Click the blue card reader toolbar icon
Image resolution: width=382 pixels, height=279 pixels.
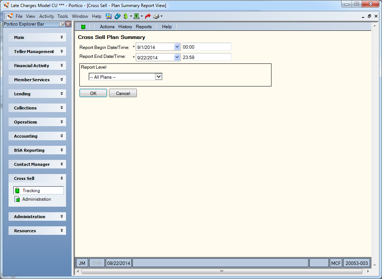(118, 16)
